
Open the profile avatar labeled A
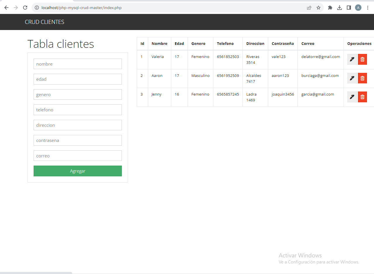[358, 8]
